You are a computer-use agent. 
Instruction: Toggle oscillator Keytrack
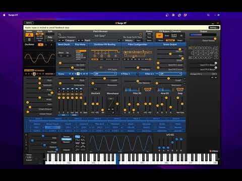click(29, 70)
